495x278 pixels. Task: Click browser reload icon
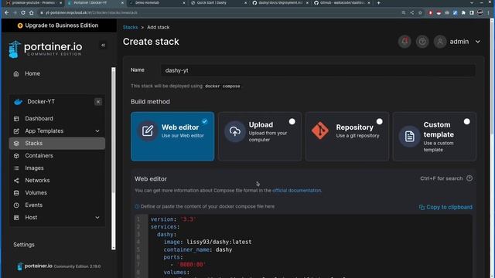coord(23,12)
